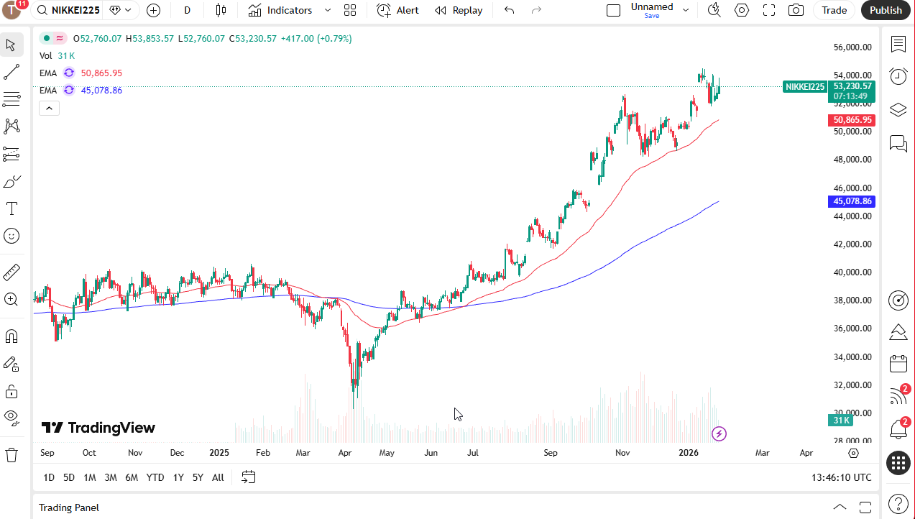Open the candlestick chart type dropdown

pos(221,10)
